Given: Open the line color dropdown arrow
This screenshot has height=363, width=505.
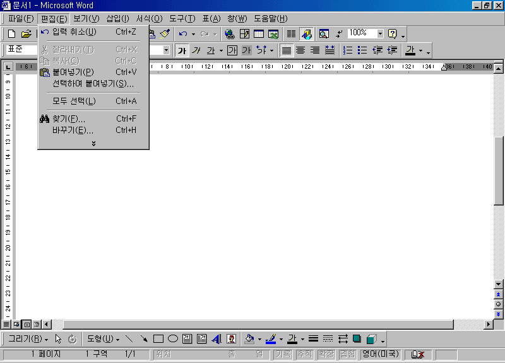Looking at the screenshot, I should pos(281,339).
